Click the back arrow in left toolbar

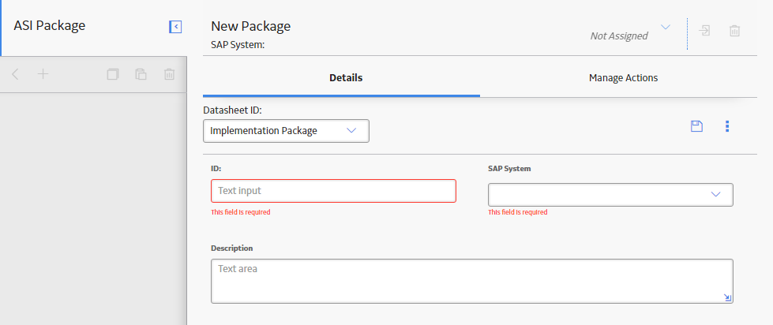click(15, 74)
